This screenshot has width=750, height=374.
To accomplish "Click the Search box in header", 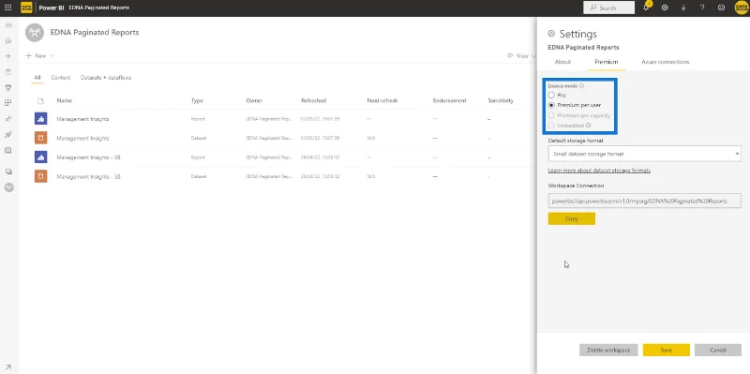I will coord(608,7).
